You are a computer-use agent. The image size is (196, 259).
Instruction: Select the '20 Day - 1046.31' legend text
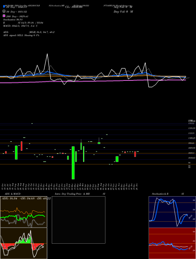coord(16,7)
